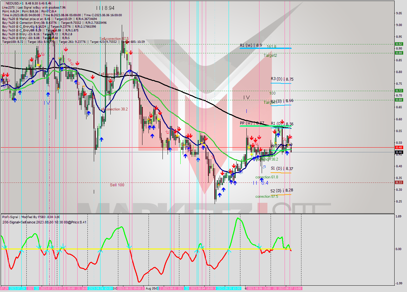Click the 'Last Signal is:Buy with stoploss:7.96' text
The image size is (407, 292).
coord(42,7)
